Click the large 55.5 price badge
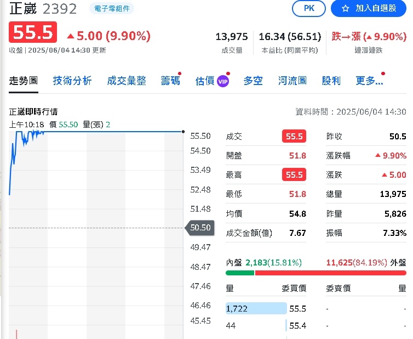413x339 pixels. 33,32
